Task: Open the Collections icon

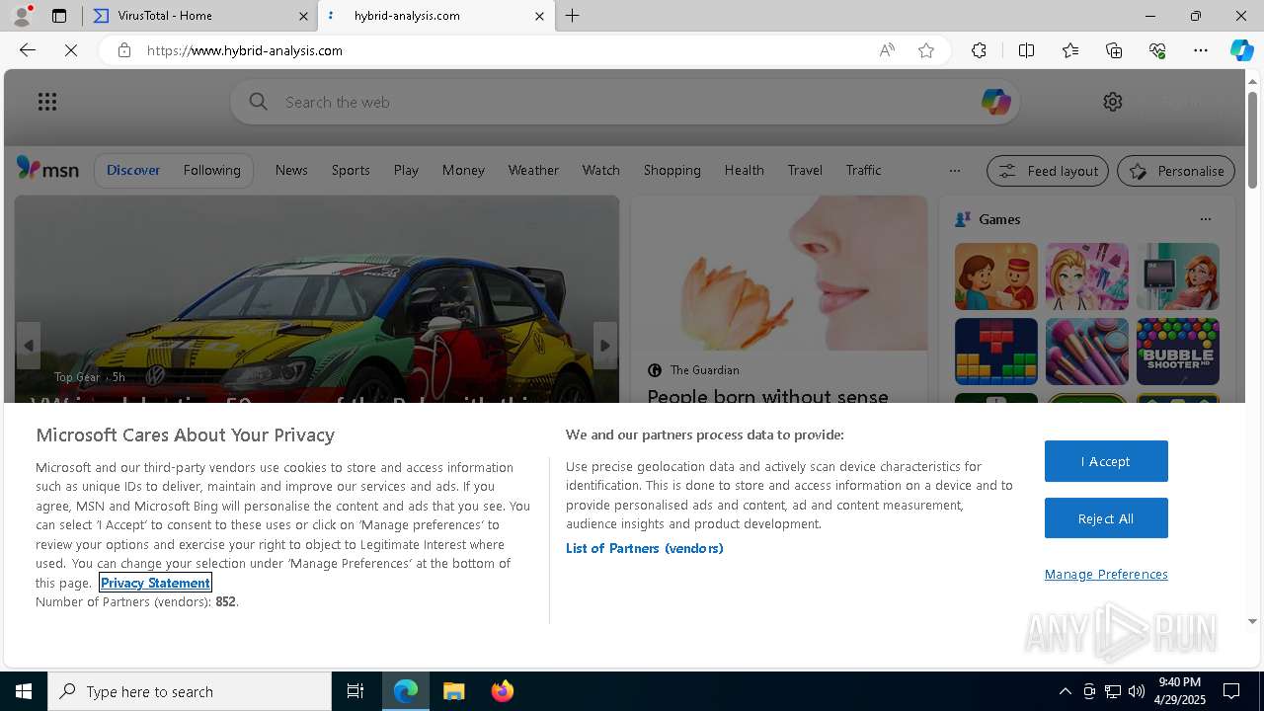Action: click(x=1114, y=50)
